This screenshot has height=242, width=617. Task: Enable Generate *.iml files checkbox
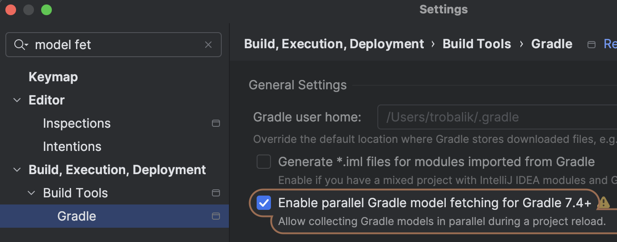coord(264,162)
